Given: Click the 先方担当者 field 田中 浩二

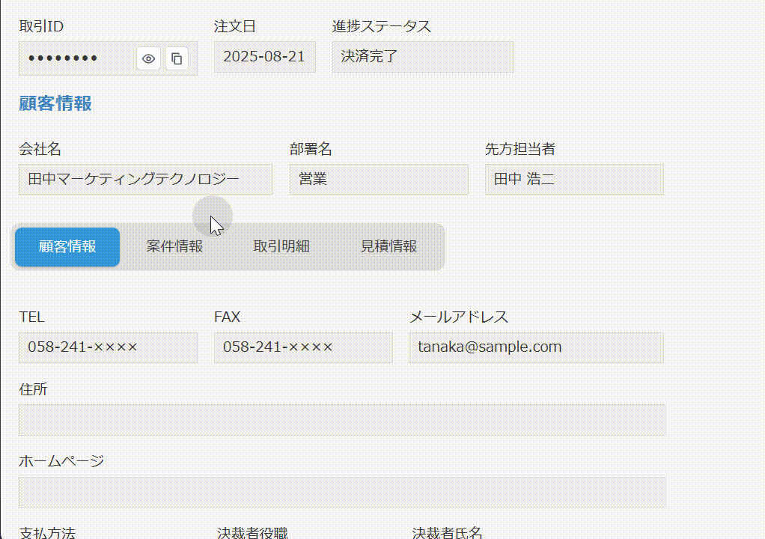Looking at the screenshot, I should coord(574,179).
